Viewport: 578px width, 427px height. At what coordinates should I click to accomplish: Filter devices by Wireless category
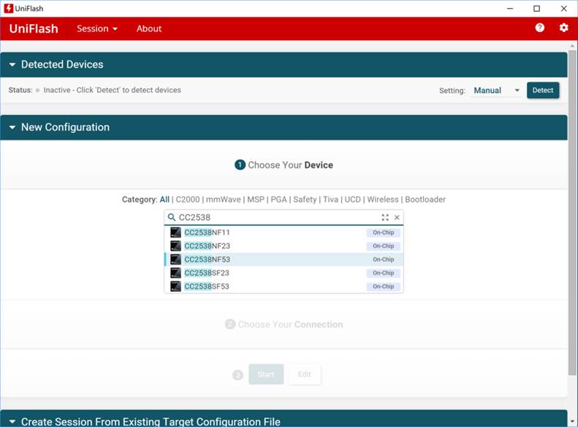pyautogui.click(x=382, y=199)
